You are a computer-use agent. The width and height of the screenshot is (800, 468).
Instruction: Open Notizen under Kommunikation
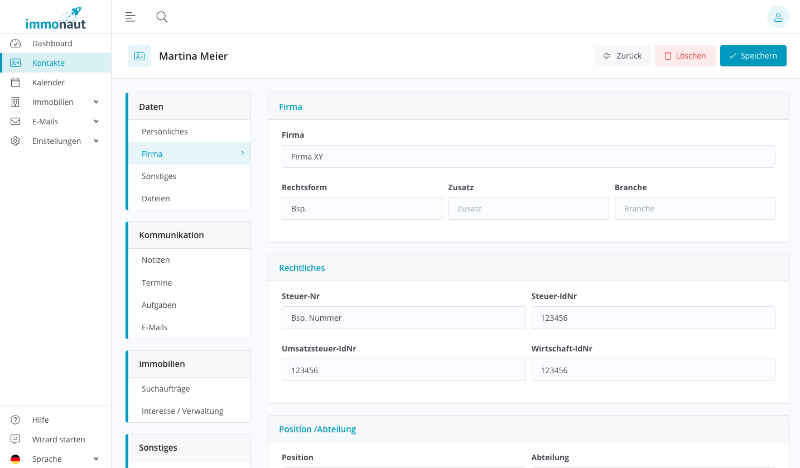pyautogui.click(x=156, y=260)
